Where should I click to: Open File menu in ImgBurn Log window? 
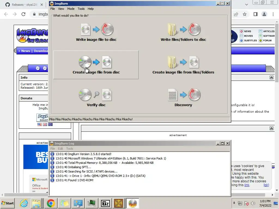[53, 149]
